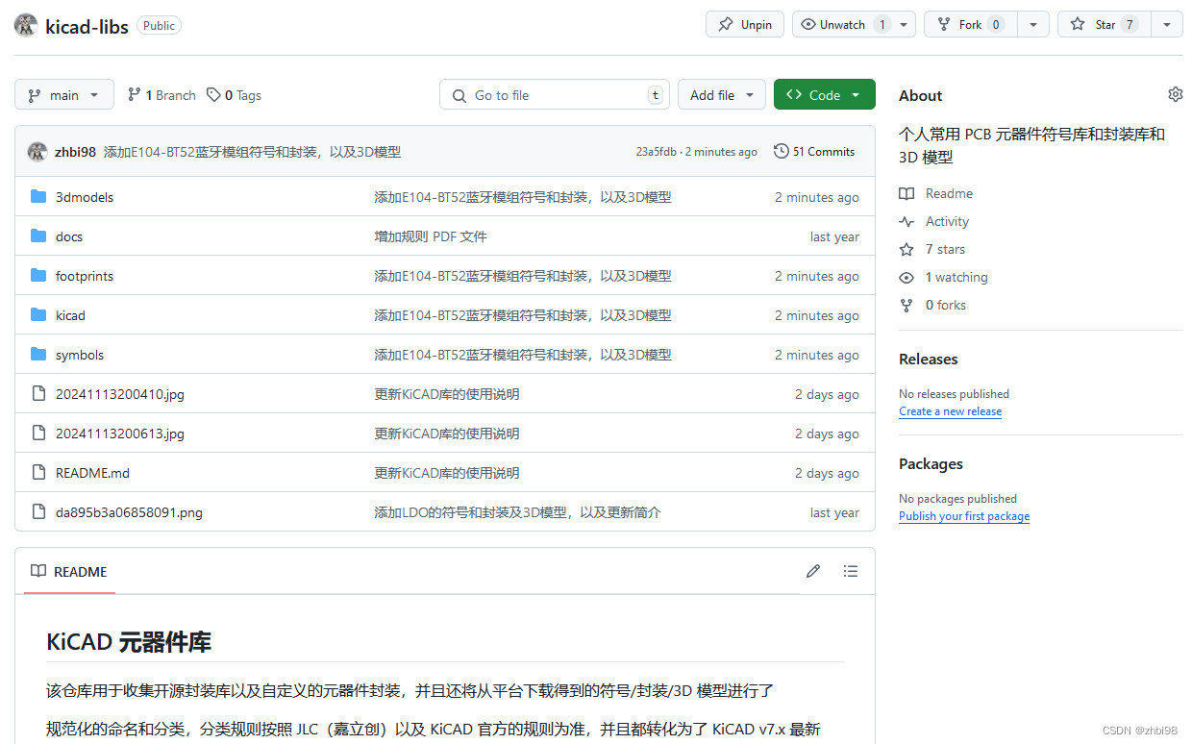
Task: Toggle the Unpin repository button
Action: click(745, 24)
